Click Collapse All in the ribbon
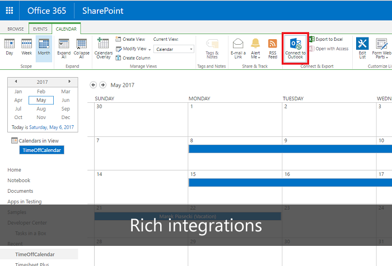This screenshot has height=266, width=392. pyautogui.click(x=82, y=49)
